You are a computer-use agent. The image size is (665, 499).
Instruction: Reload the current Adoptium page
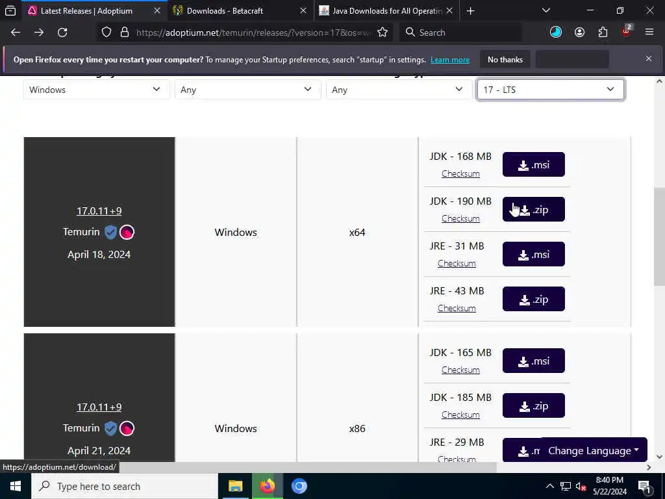click(62, 32)
